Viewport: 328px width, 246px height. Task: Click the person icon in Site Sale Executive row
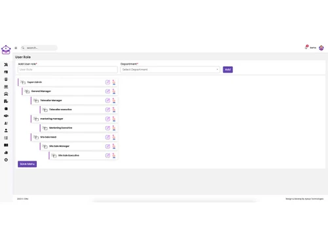(113, 155)
